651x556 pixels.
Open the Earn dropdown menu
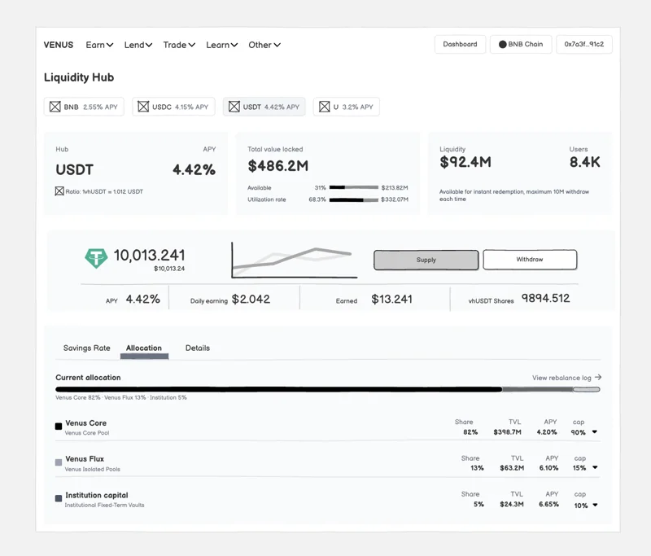click(99, 45)
